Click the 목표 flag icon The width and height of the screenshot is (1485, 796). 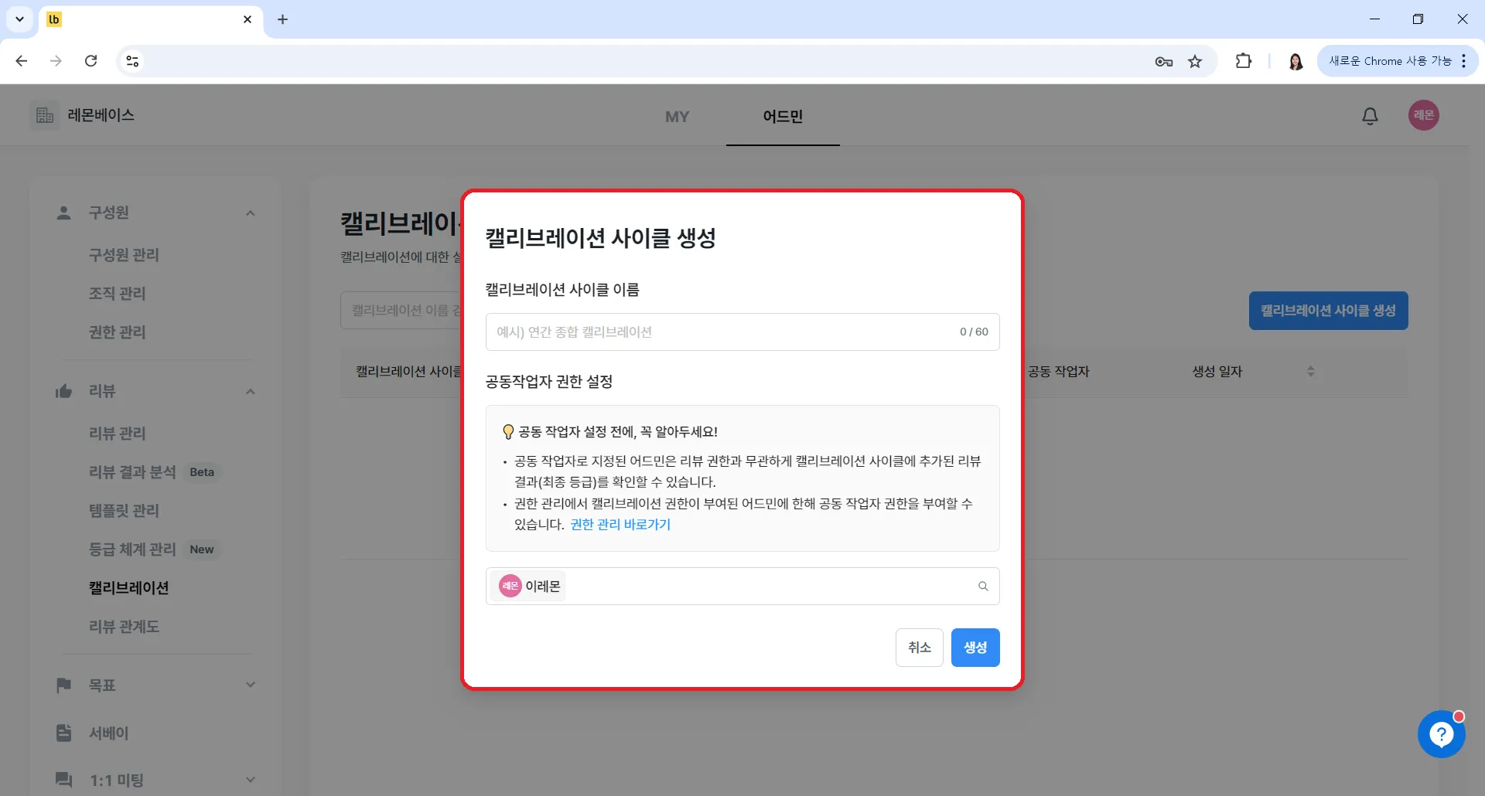[64, 685]
